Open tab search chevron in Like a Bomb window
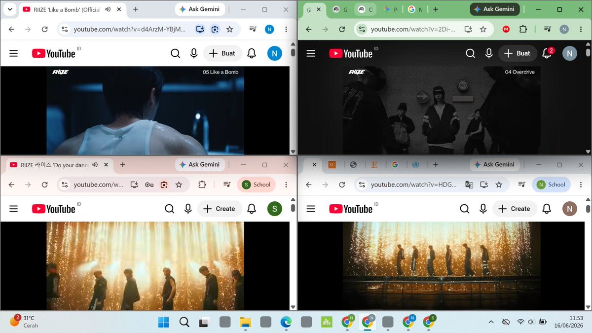Viewport: 592px width, 333px height. point(10,9)
